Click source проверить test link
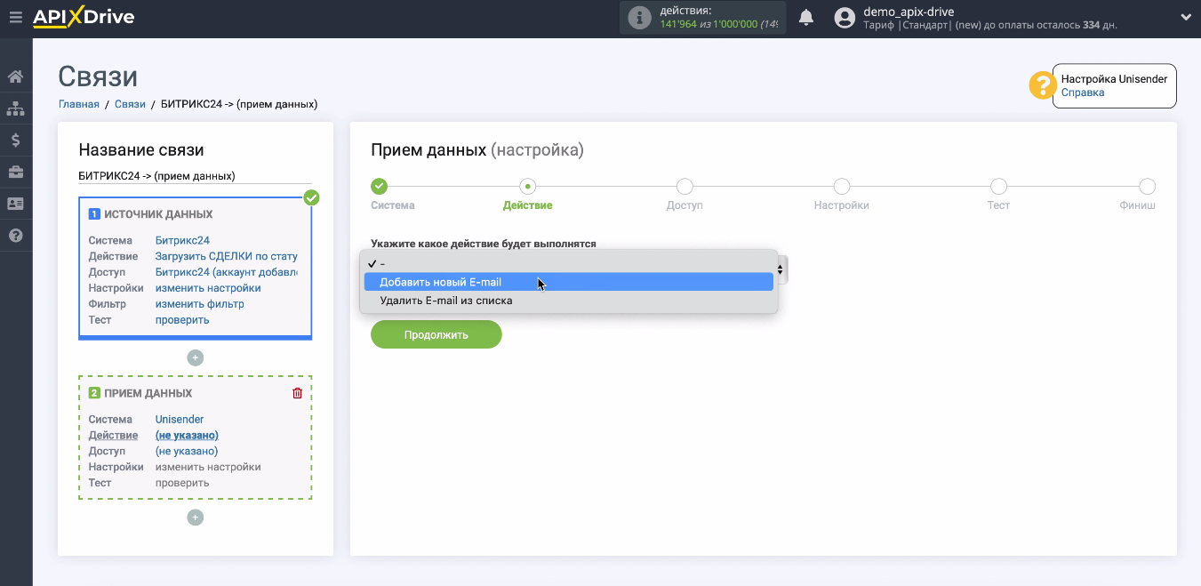 [182, 320]
